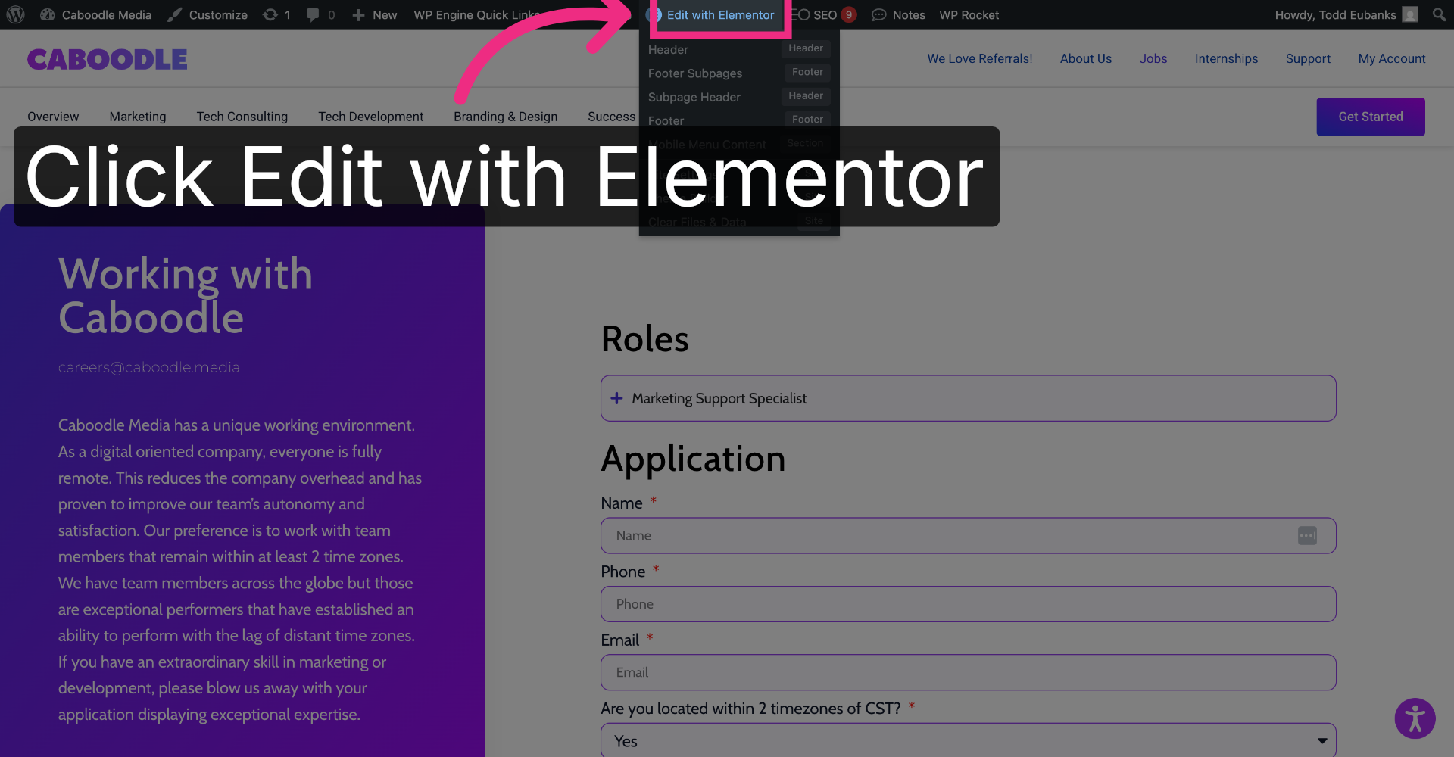Focus the Name input field
Viewport: 1454px width, 757px height.
tap(969, 536)
